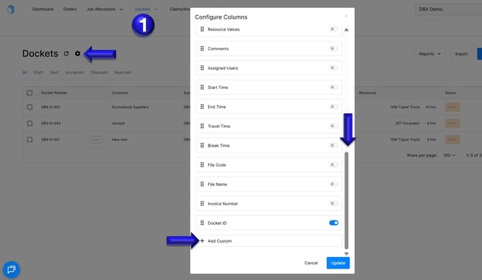Refresh the Dockets list
Screen dimensions: 482x280
click(66, 53)
